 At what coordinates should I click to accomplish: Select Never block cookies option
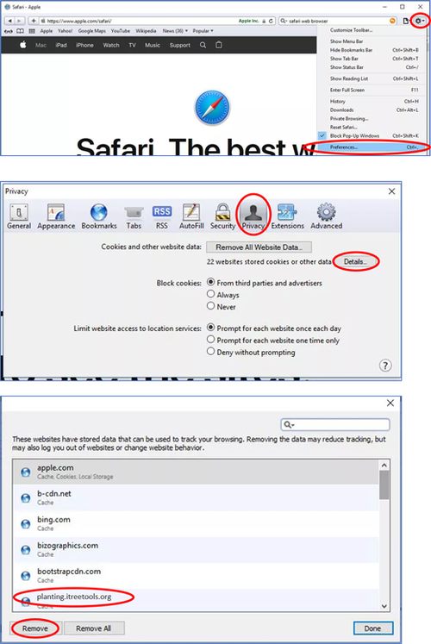[222, 306]
